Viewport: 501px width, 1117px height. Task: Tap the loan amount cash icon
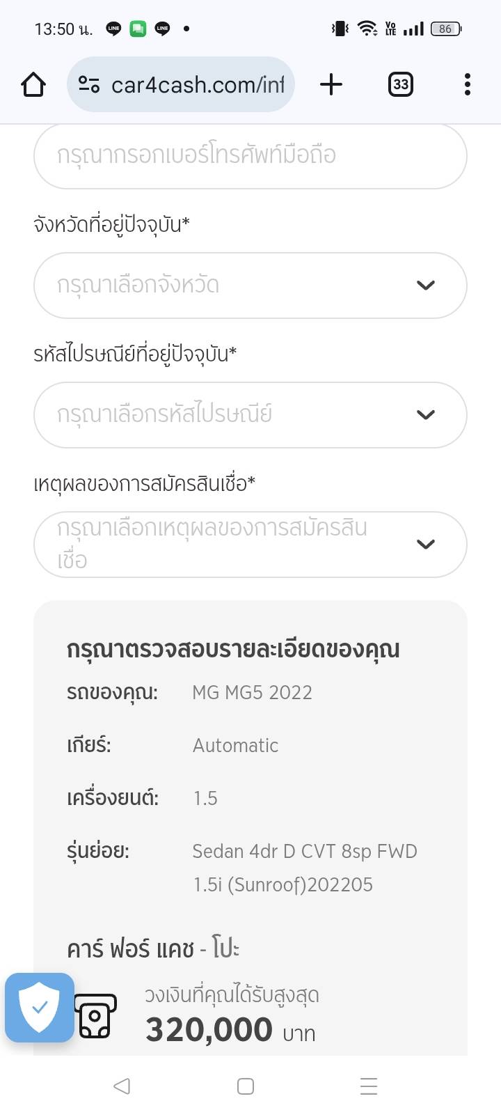pos(95,1016)
